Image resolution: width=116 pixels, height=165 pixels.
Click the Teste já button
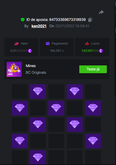click(x=93, y=69)
